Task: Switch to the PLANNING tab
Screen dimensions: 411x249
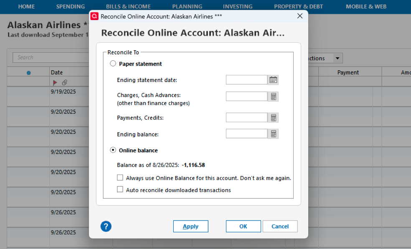Action: pos(187,7)
